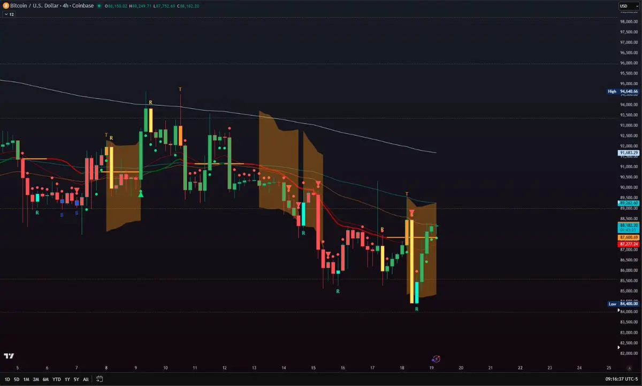Click the 88,182.20 current price tag

coord(629,228)
